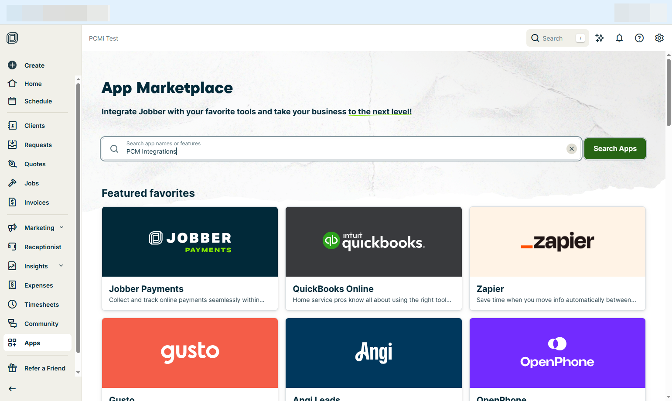Open Requests in the sidebar
Image resolution: width=672 pixels, height=401 pixels.
coord(37,145)
